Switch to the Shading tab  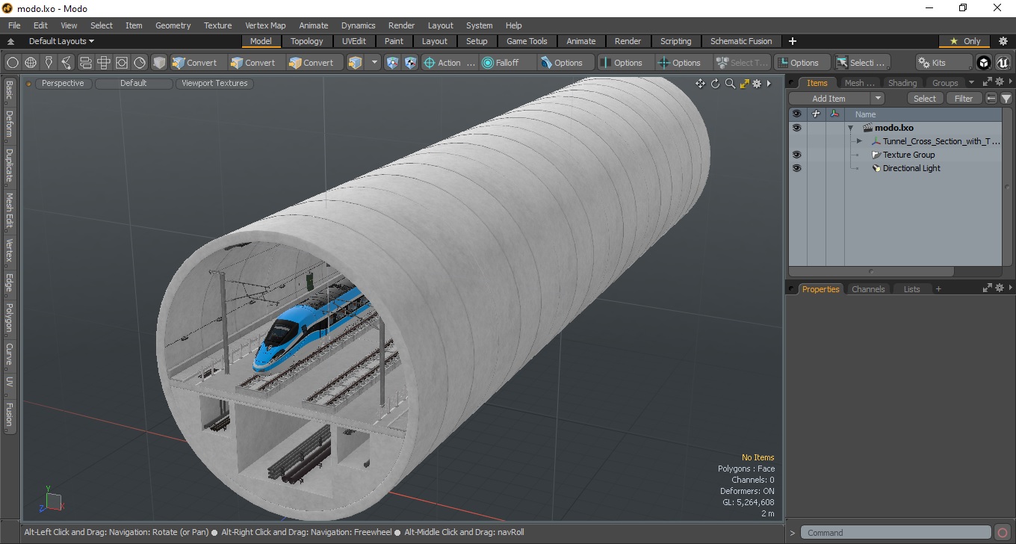tap(902, 83)
